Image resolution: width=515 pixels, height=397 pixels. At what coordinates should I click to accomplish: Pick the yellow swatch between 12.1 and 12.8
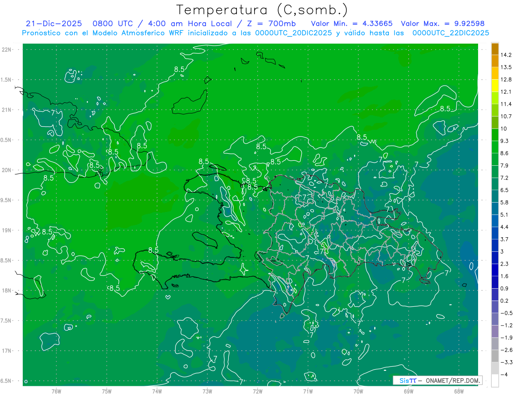[x=495, y=86]
